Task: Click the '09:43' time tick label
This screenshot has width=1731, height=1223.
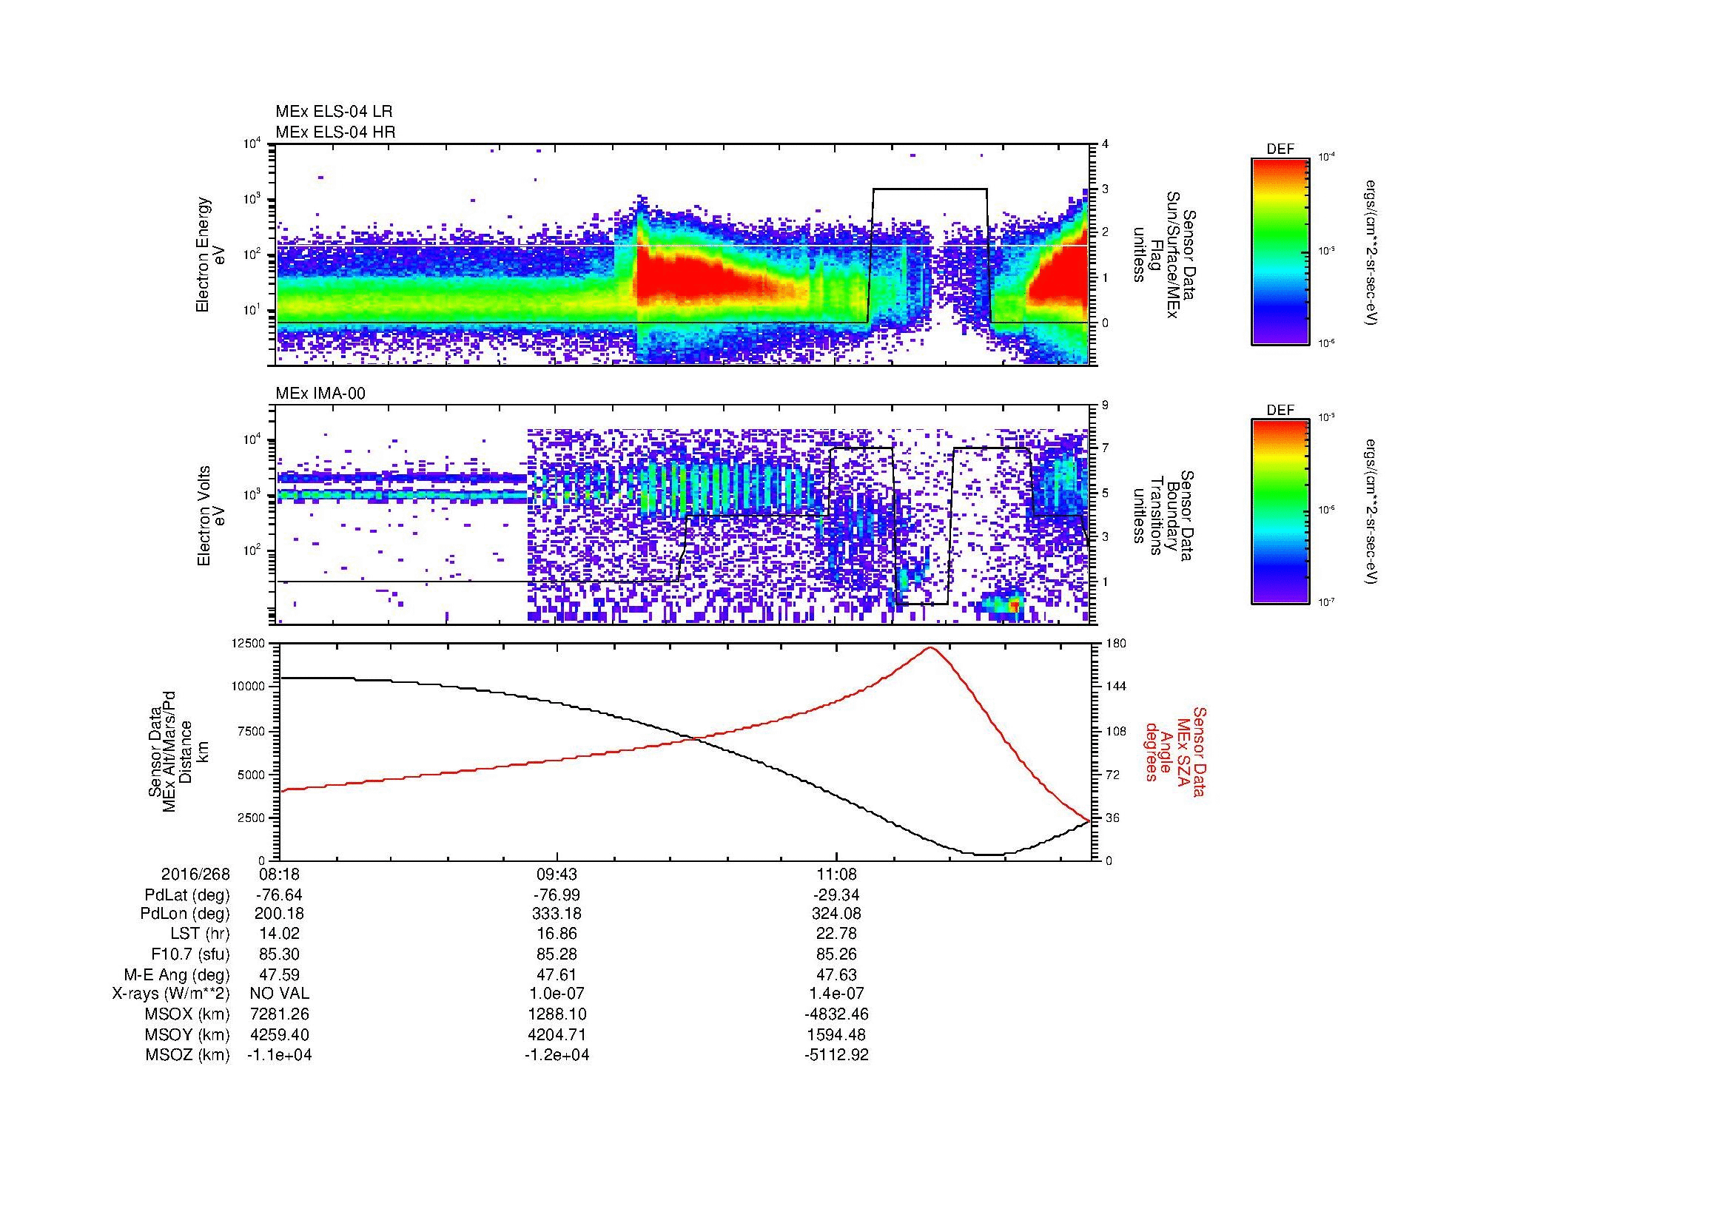Action: point(557,874)
